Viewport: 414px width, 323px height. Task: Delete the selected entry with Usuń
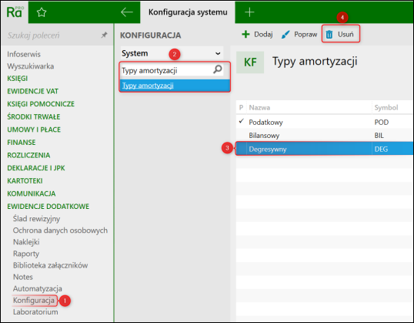pyautogui.click(x=340, y=35)
